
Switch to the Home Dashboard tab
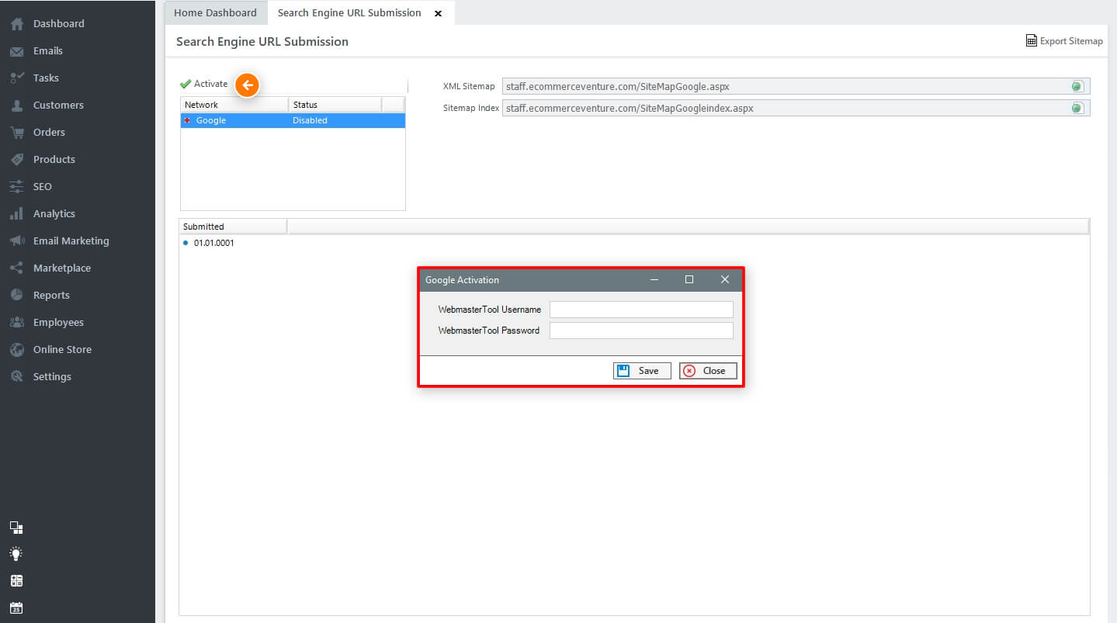click(215, 12)
